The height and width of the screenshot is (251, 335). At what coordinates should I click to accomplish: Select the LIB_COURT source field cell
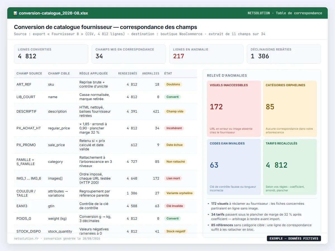pyautogui.click(x=26, y=97)
